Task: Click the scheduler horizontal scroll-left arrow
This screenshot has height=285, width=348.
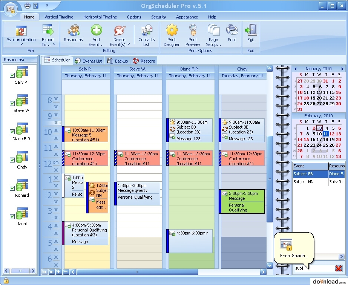Action: tap(73, 272)
